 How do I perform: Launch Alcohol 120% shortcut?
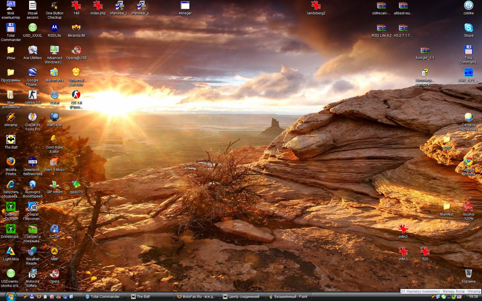pos(469,211)
